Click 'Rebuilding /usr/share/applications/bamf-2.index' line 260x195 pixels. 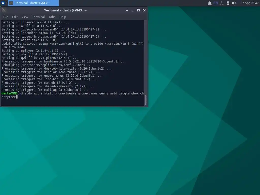[x=46, y=65]
